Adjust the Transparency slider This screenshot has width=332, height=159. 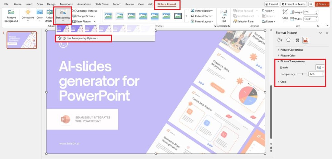tap(302, 74)
